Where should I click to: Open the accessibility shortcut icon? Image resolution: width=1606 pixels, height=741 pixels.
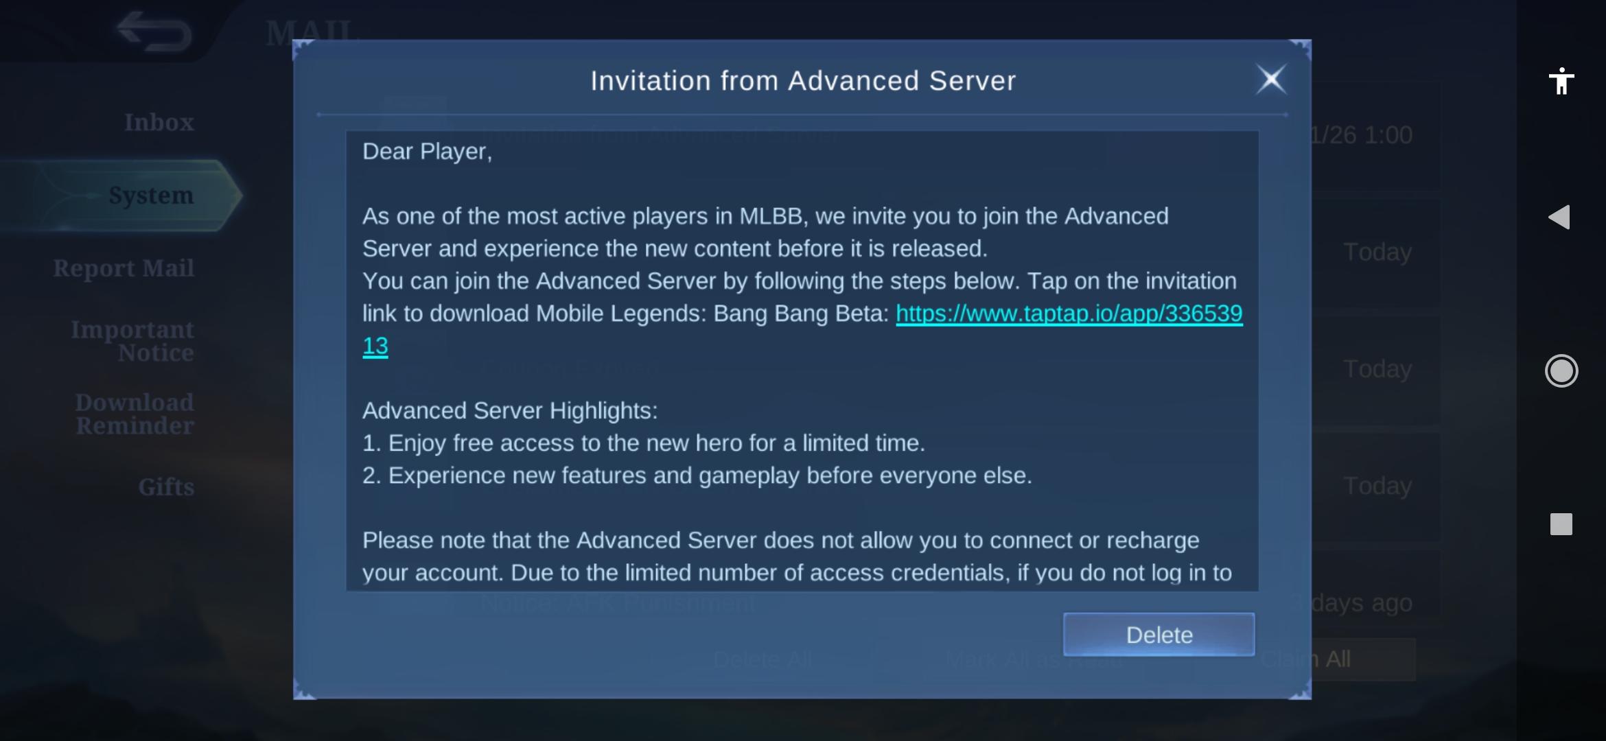coord(1561,81)
